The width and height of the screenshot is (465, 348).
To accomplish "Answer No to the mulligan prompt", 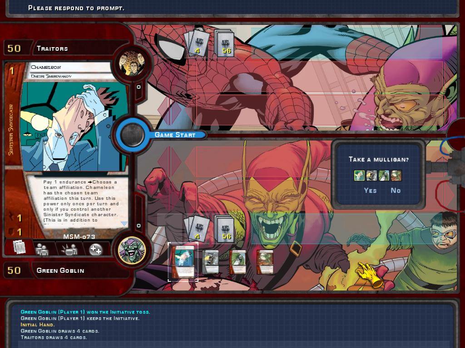I will pyautogui.click(x=396, y=190).
